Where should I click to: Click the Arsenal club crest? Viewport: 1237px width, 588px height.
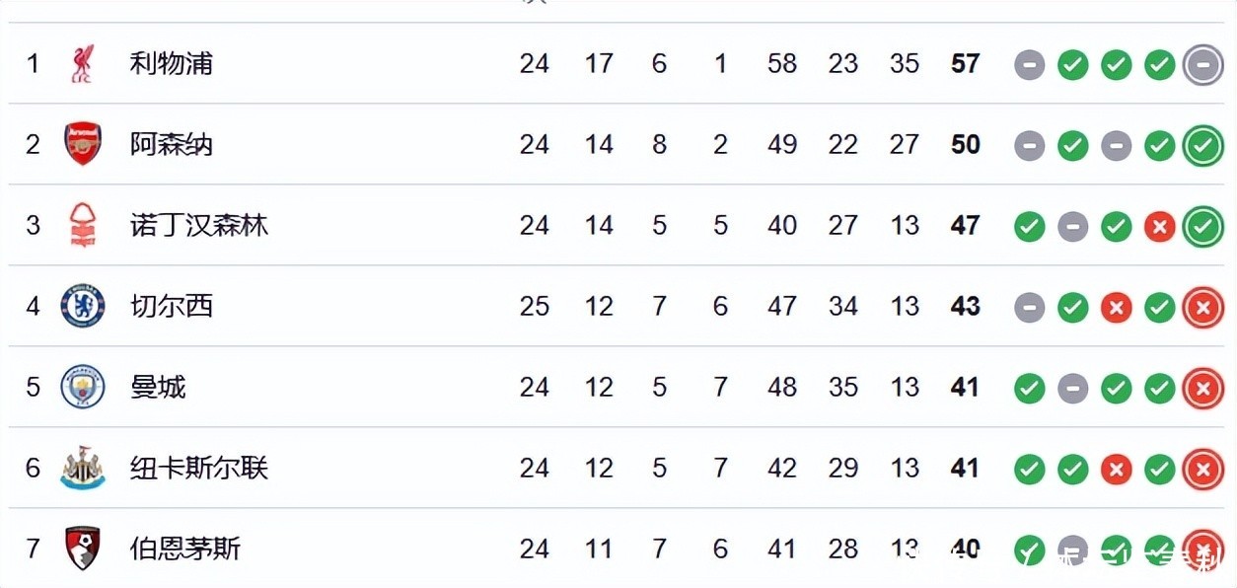tap(83, 144)
